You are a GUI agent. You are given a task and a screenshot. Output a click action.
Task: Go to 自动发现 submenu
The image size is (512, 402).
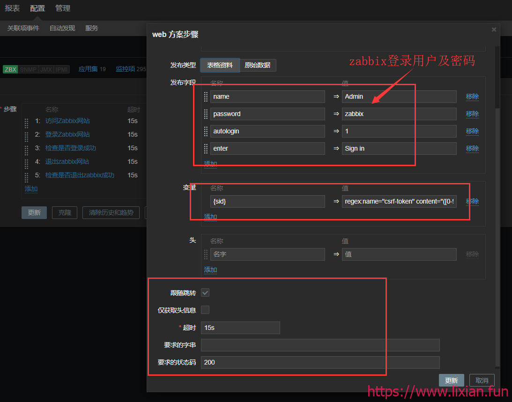(62, 28)
